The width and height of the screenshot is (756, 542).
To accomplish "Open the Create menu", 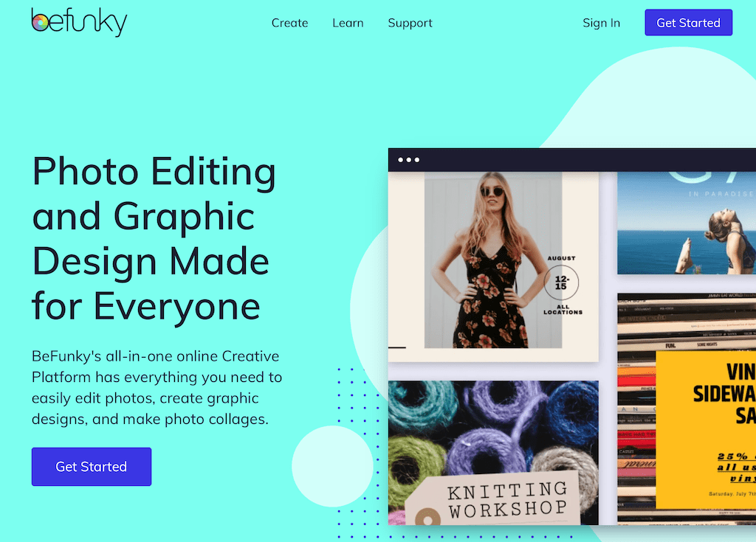I will [289, 23].
